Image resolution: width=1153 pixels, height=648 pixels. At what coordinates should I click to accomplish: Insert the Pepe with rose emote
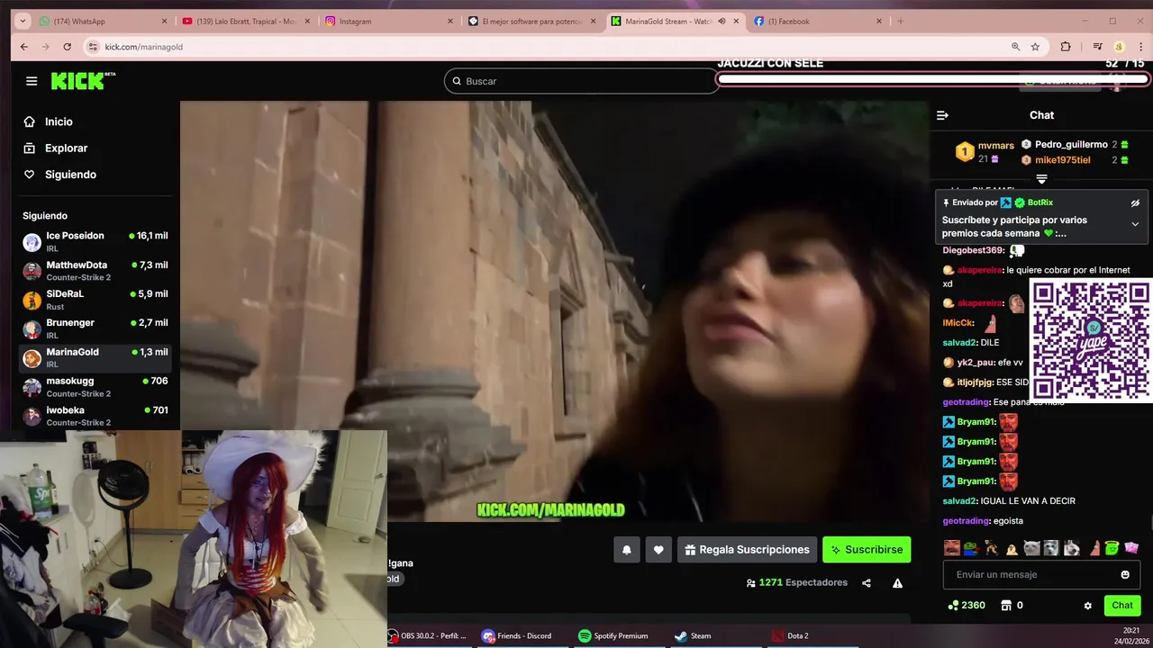[971, 548]
